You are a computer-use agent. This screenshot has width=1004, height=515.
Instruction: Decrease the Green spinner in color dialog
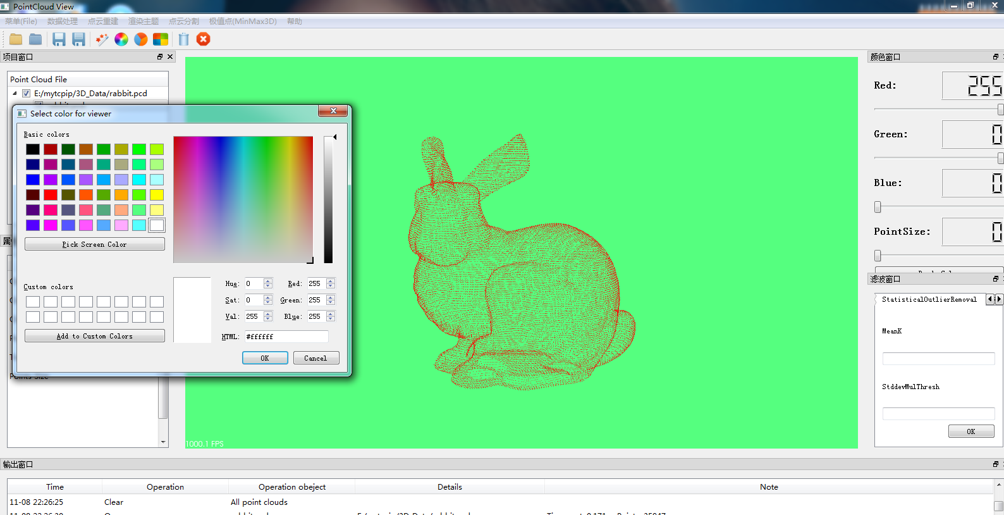(331, 302)
